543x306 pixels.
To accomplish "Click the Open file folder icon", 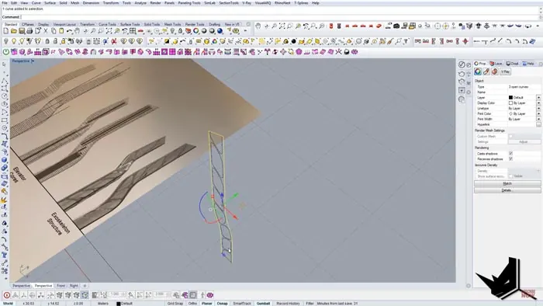I will click(14, 31).
